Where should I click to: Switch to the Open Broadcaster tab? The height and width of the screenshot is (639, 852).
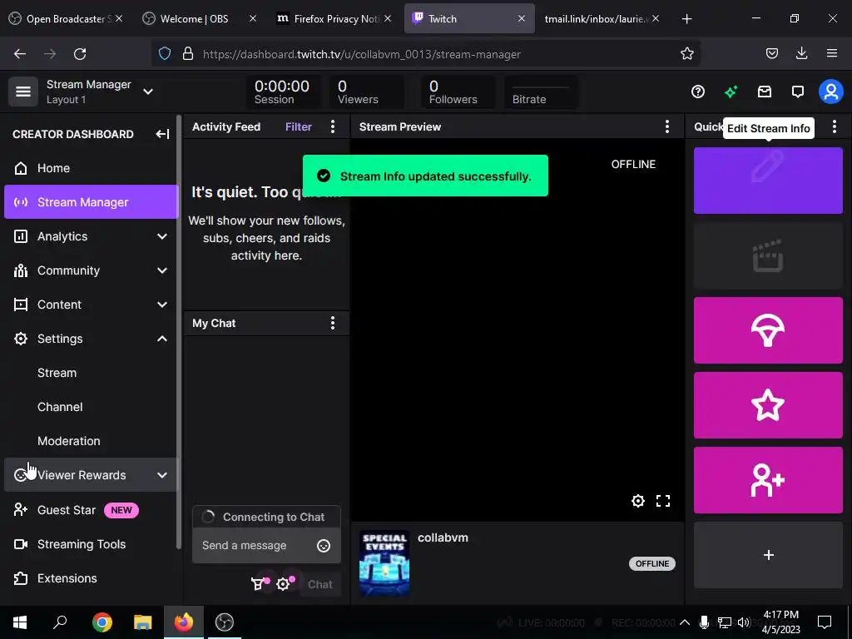[x=65, y=19]
